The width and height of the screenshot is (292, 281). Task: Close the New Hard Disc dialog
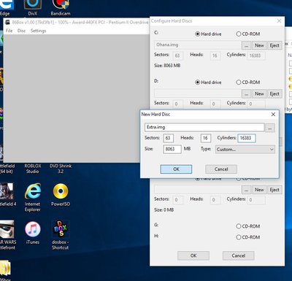[x=273, y=115]
